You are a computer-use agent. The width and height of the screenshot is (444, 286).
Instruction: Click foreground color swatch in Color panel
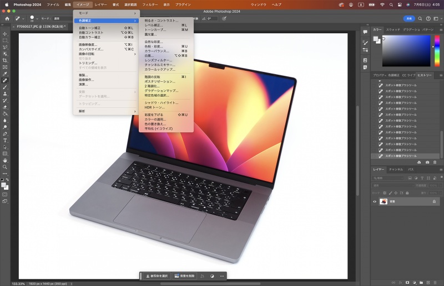coord(376,39)
